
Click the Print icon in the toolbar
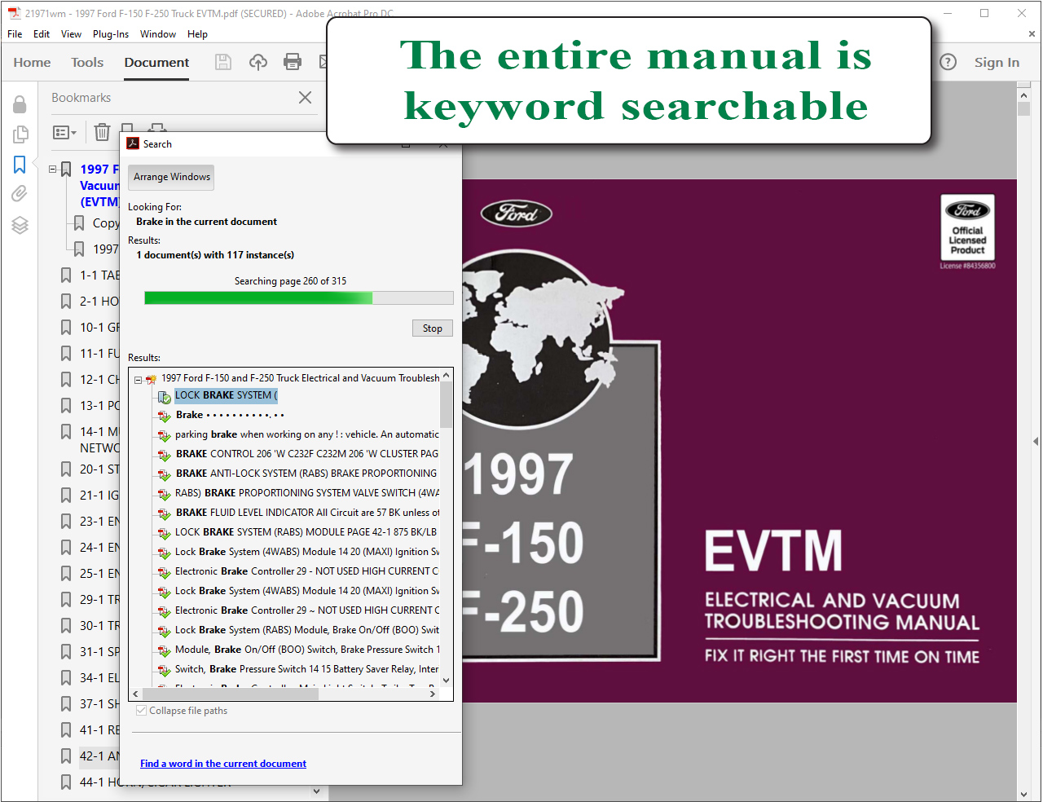(x=293, y=62)
